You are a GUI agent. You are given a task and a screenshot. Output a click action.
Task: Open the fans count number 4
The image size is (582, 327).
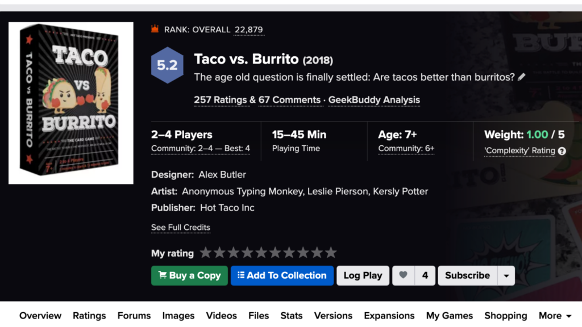425,275
